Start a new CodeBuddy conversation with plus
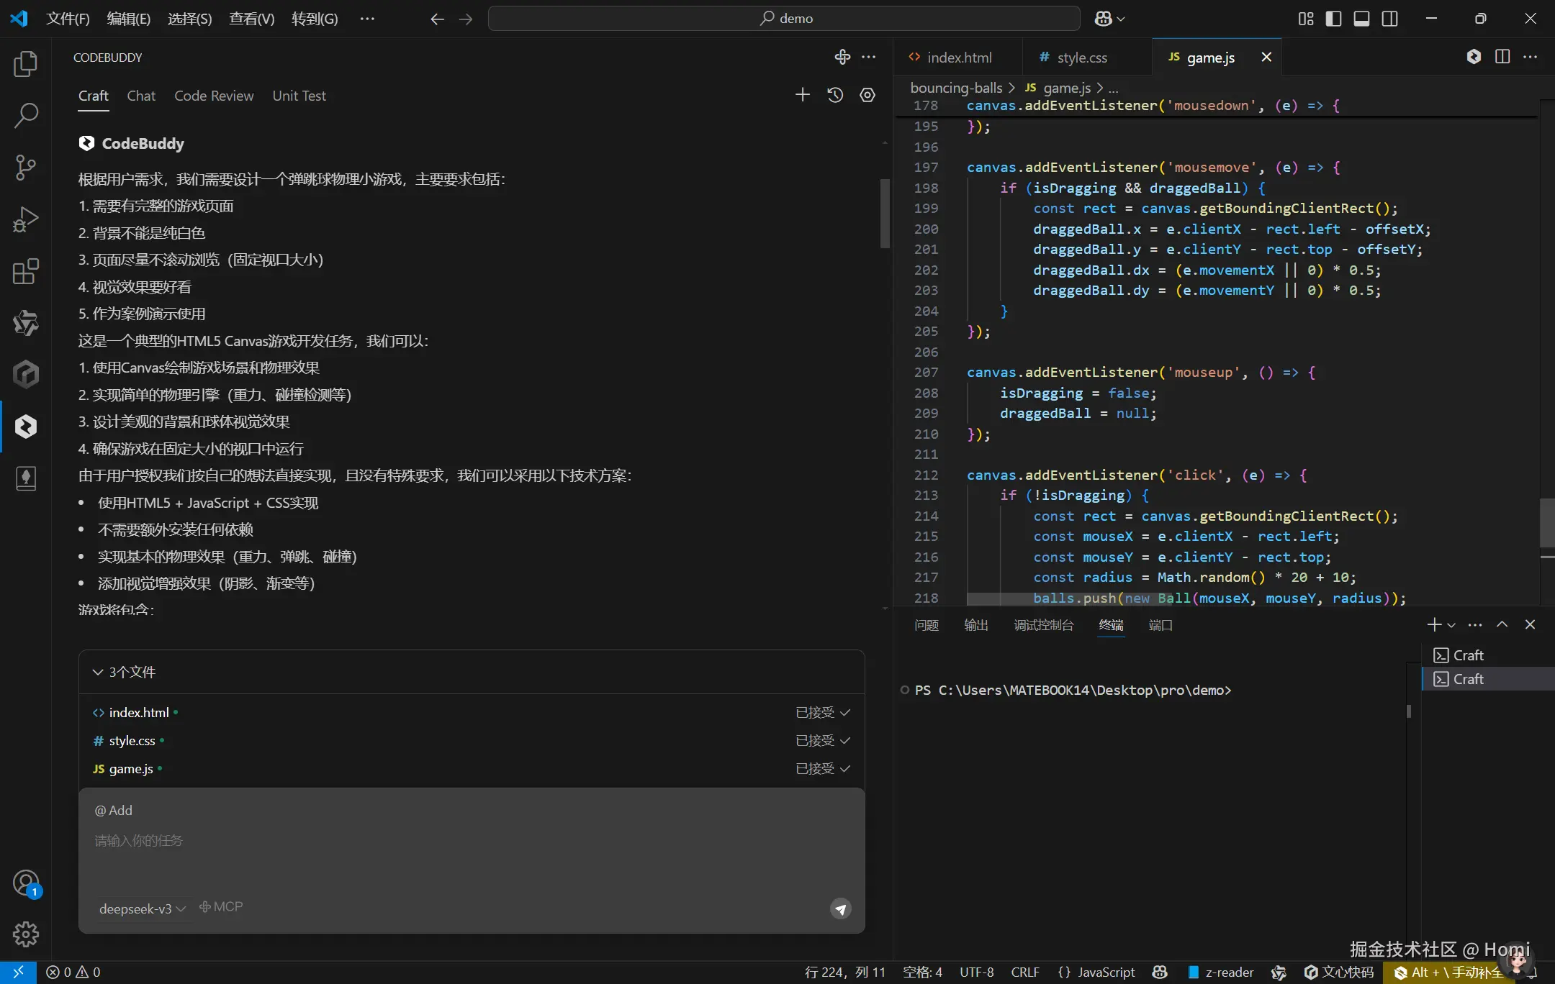Viewport: 1555px width, 984px height. pos(802,95)
